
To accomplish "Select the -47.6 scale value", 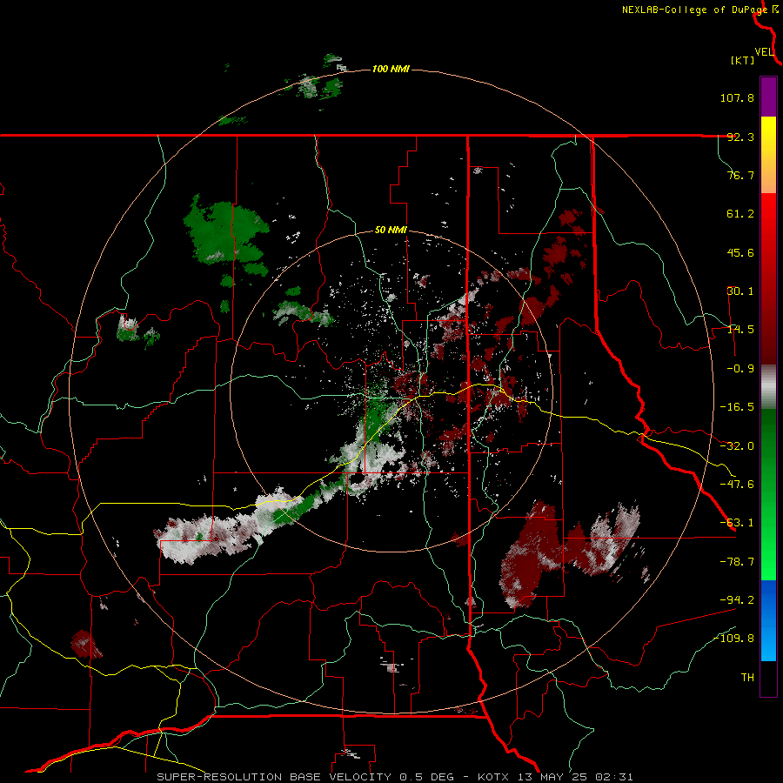I will pyautogui.click(x=737, y=485).
